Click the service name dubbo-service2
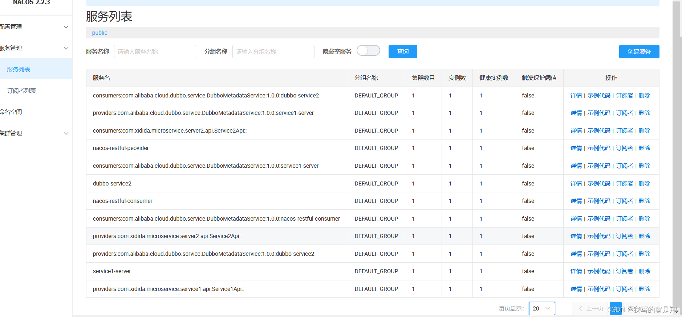682x317 pixels. (x=112, y=183)
